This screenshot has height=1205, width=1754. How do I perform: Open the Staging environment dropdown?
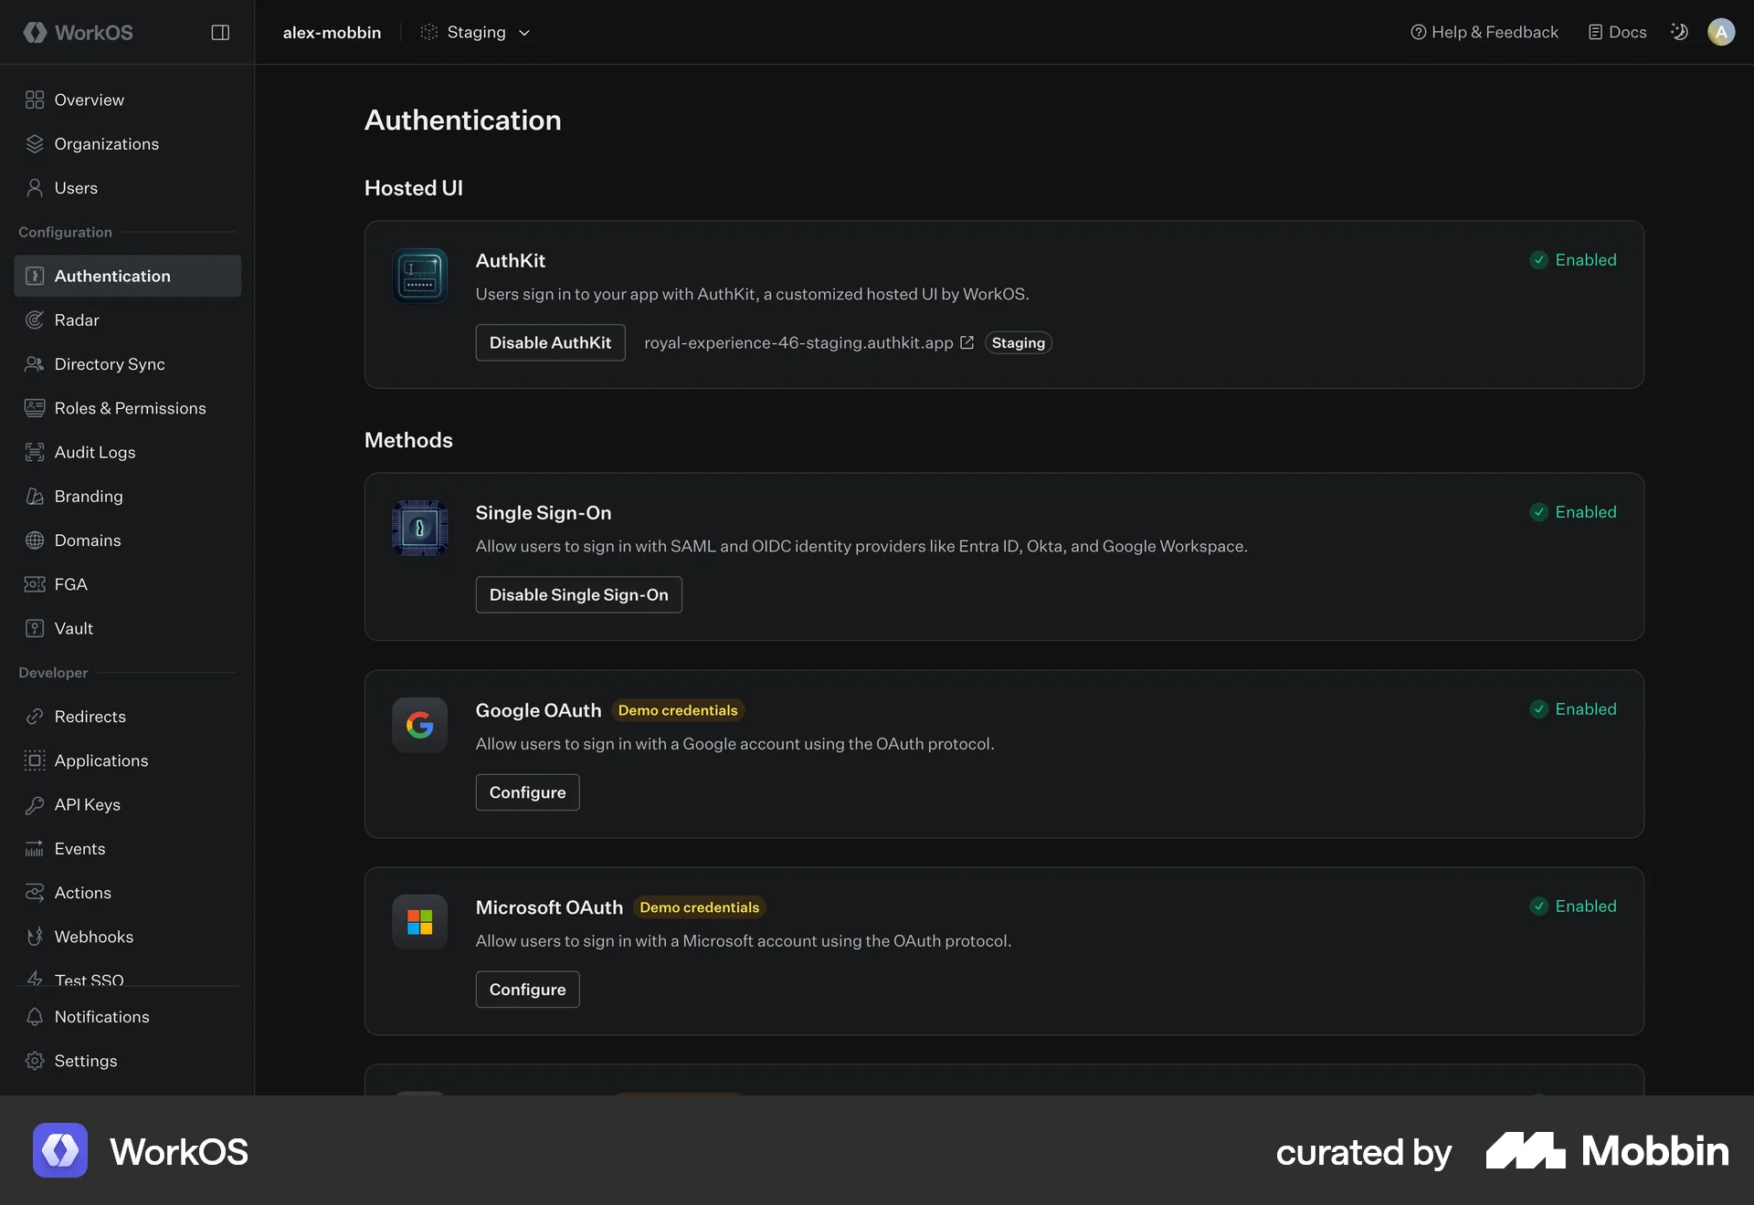476,32
